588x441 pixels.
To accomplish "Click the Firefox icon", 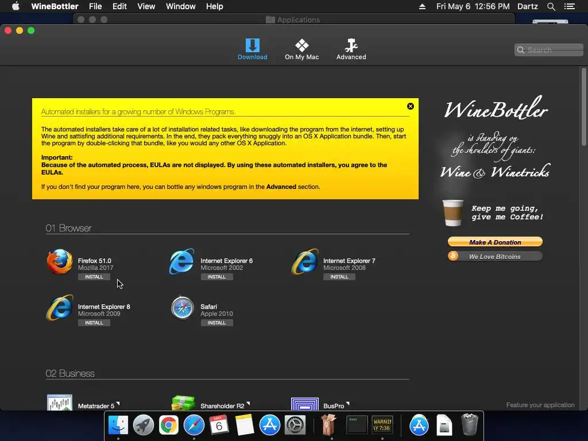I will point(60,261).
